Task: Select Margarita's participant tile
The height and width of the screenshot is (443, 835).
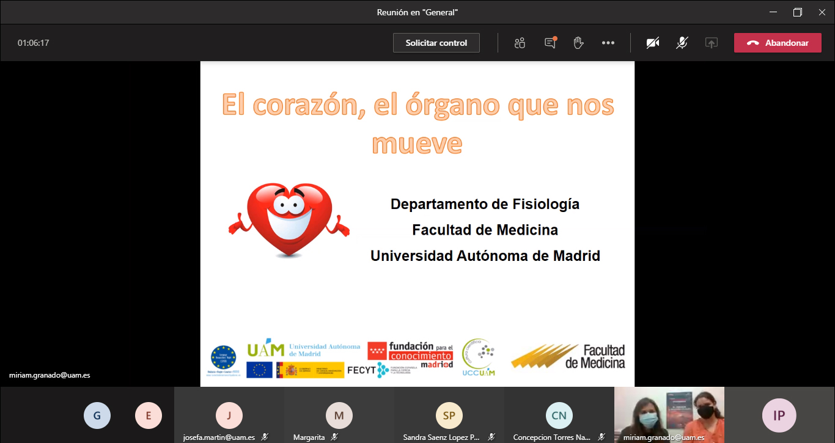Action: (x=339, y=416)
